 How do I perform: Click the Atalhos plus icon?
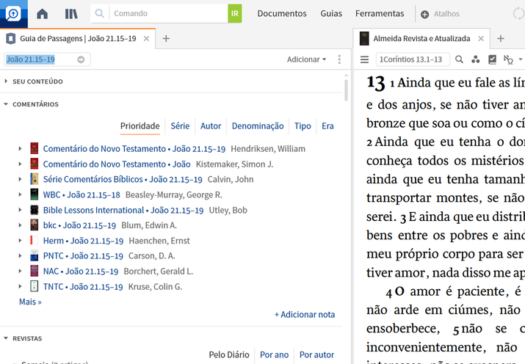coord(424,15)
